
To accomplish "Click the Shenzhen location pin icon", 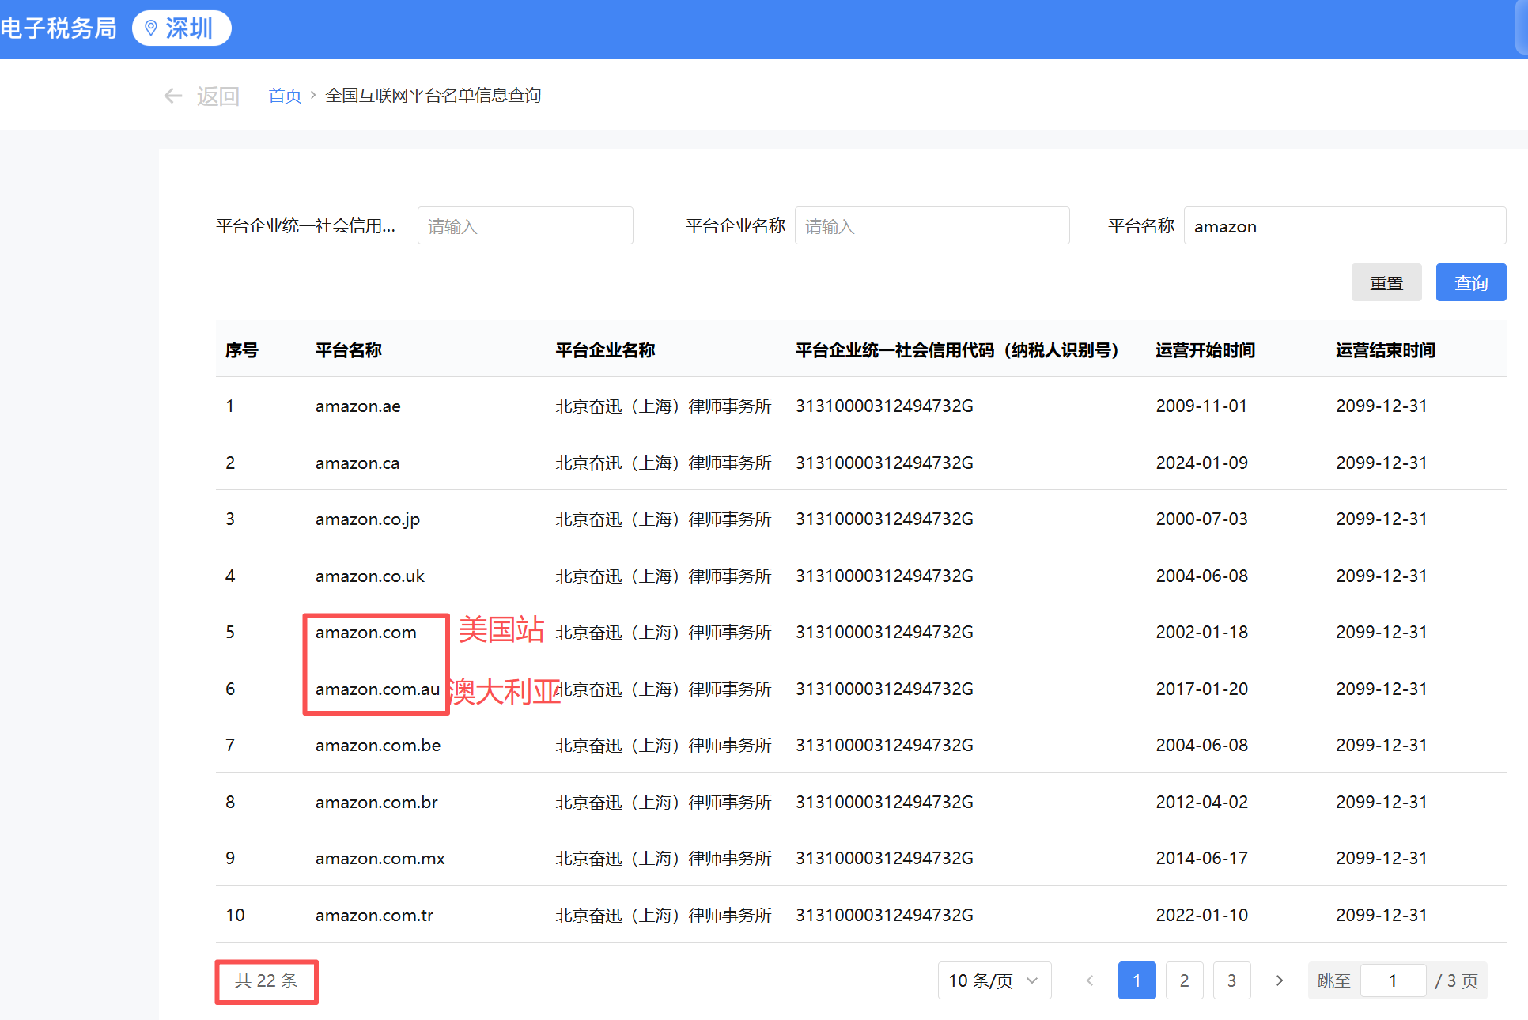I will (x=151, y=28).
